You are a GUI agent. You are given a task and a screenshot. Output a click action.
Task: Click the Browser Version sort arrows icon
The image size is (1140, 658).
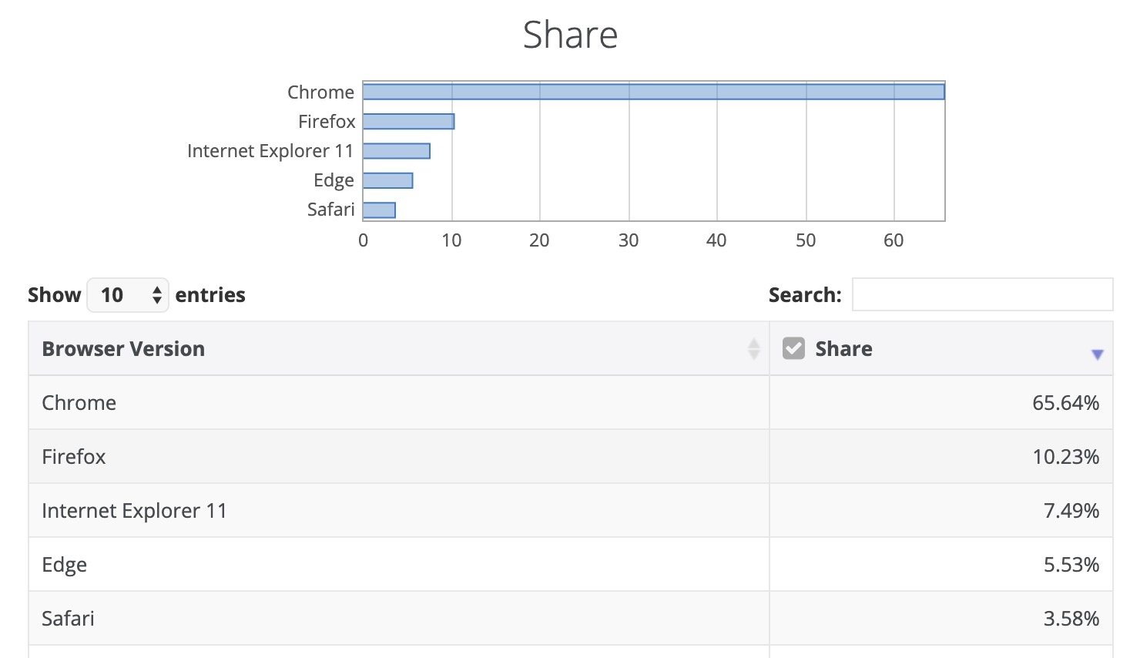[x=754, y=349]
